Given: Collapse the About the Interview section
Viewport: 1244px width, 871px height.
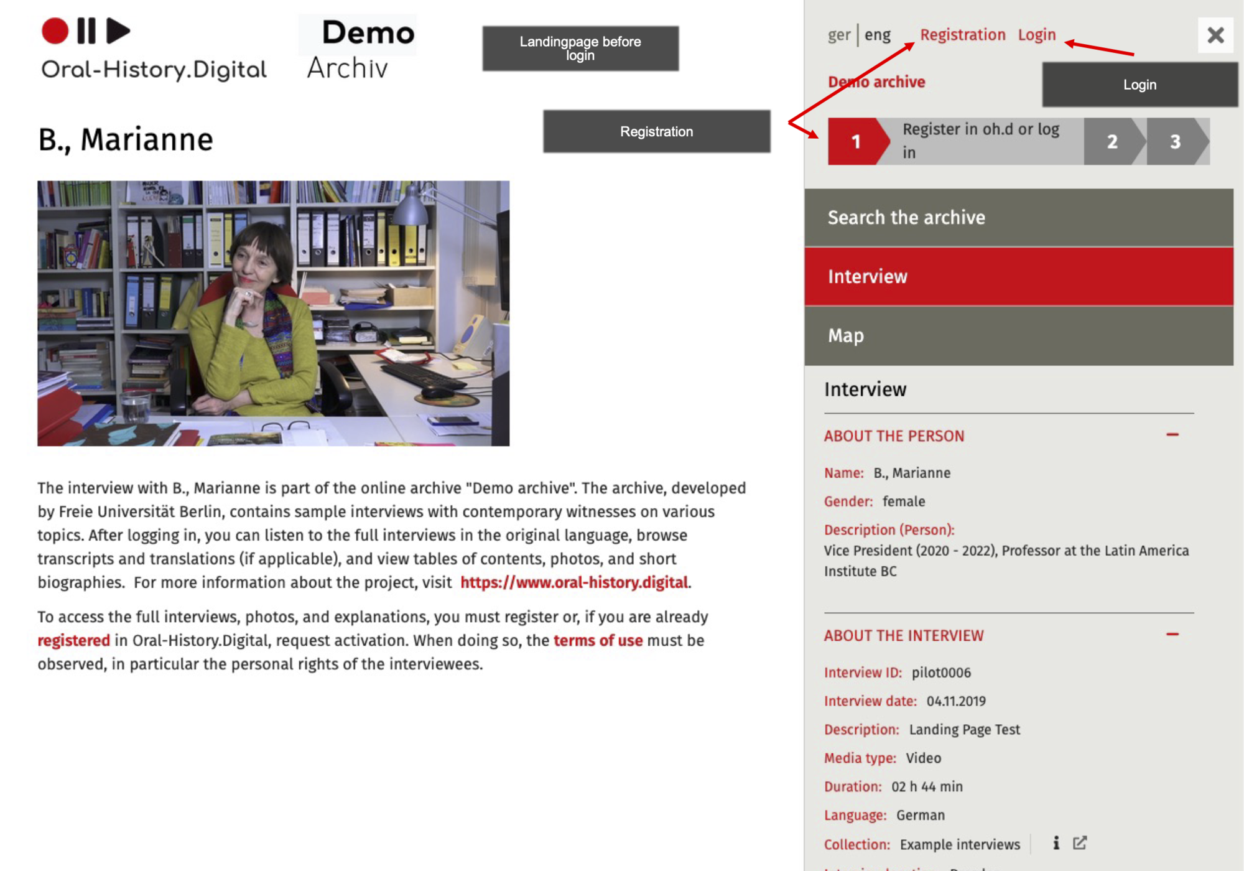Looking at the screenshot, I should pyautogui.click(x=1172, y=635).
